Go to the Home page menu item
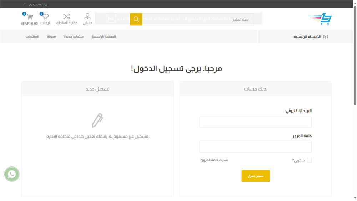This screenshot has width=357, height=201. pyautogui.click(x=104, y=37)
